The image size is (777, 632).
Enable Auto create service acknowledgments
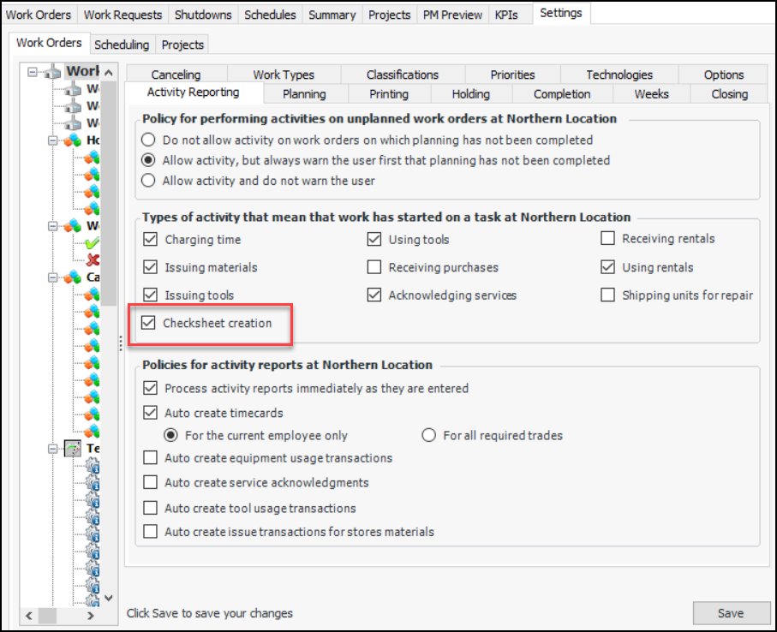click(x=150, y=482)
